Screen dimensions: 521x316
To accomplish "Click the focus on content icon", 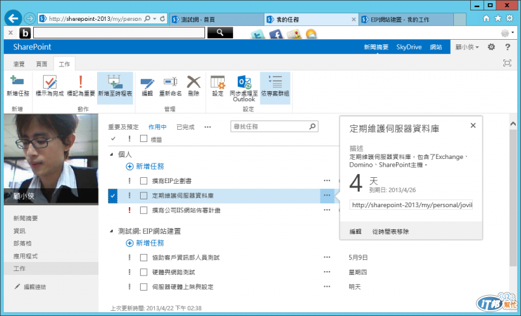I will [x=507, y=63].
